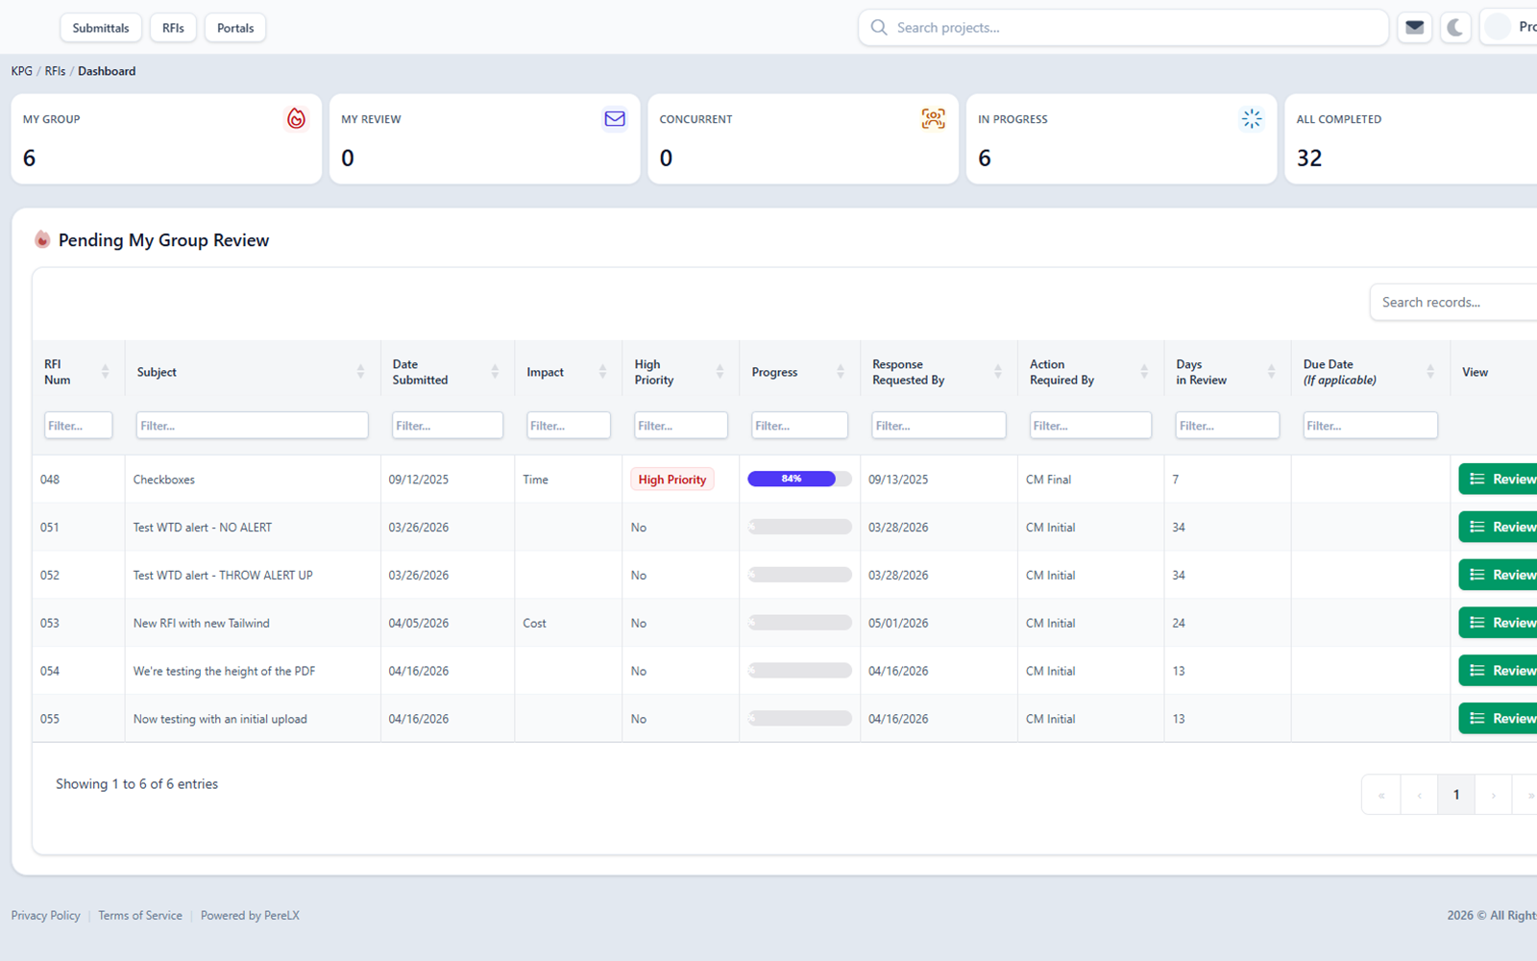This screenshot has width=1537, height=961.
Task: Click the flame icon beside Pending My Group Review
Action: pos(42,239)
